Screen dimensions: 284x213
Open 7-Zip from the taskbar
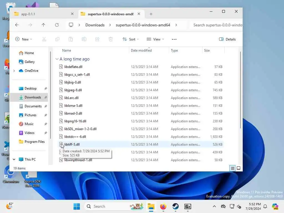(188, 206)
